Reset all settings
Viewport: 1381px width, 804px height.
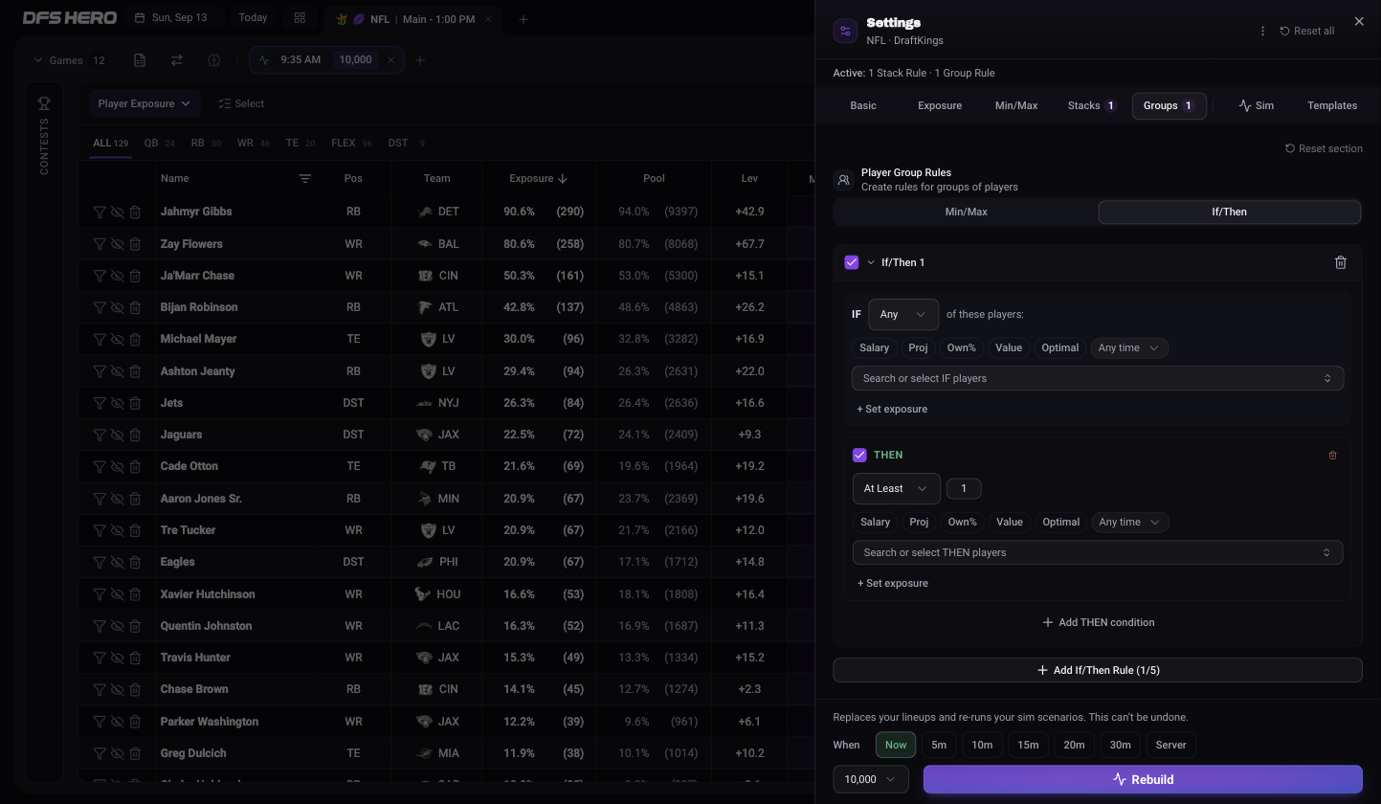click(x=1307, y=31)
